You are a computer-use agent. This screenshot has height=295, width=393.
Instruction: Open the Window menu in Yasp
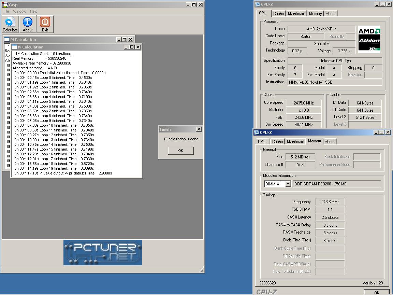point(19,11)
